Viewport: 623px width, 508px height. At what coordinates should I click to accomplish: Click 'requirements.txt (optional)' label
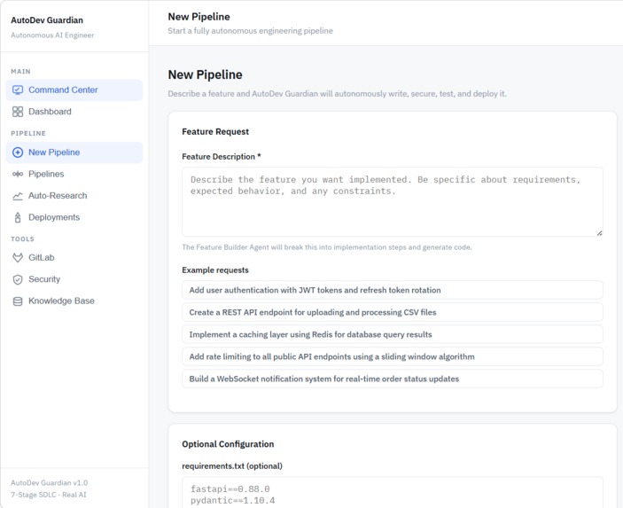[232, 465]
